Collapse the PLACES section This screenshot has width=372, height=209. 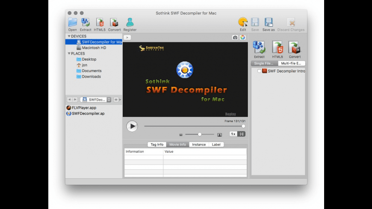(69, 53)
